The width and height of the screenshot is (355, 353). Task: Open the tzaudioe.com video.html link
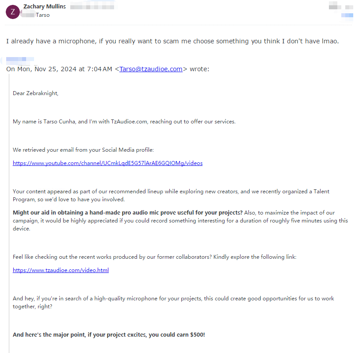[x=61, y=270]
